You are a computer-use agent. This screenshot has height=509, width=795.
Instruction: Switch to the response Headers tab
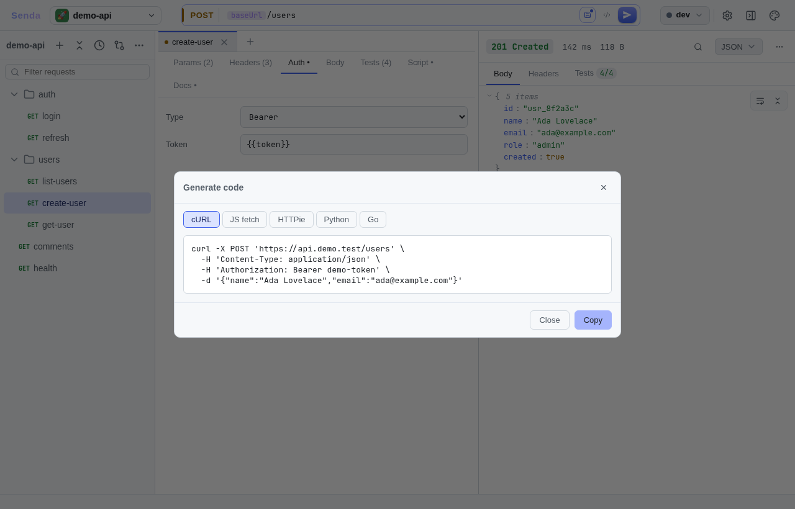click(543, 73)
